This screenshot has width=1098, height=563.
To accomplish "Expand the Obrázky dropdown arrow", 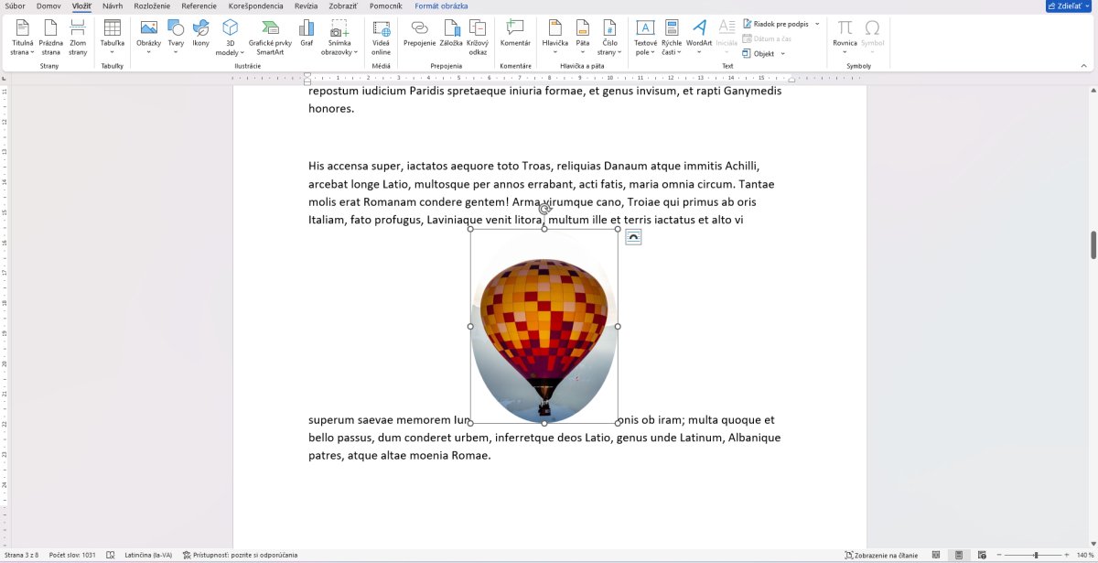I will coord(148,52).
